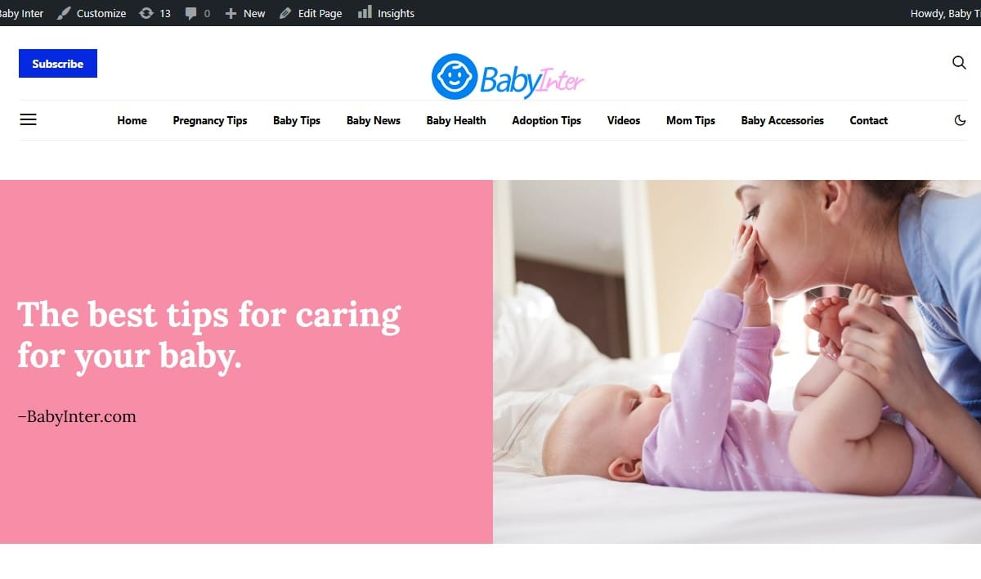Go to Home menu item
The image size is (981, 579).
coord(132,120)
